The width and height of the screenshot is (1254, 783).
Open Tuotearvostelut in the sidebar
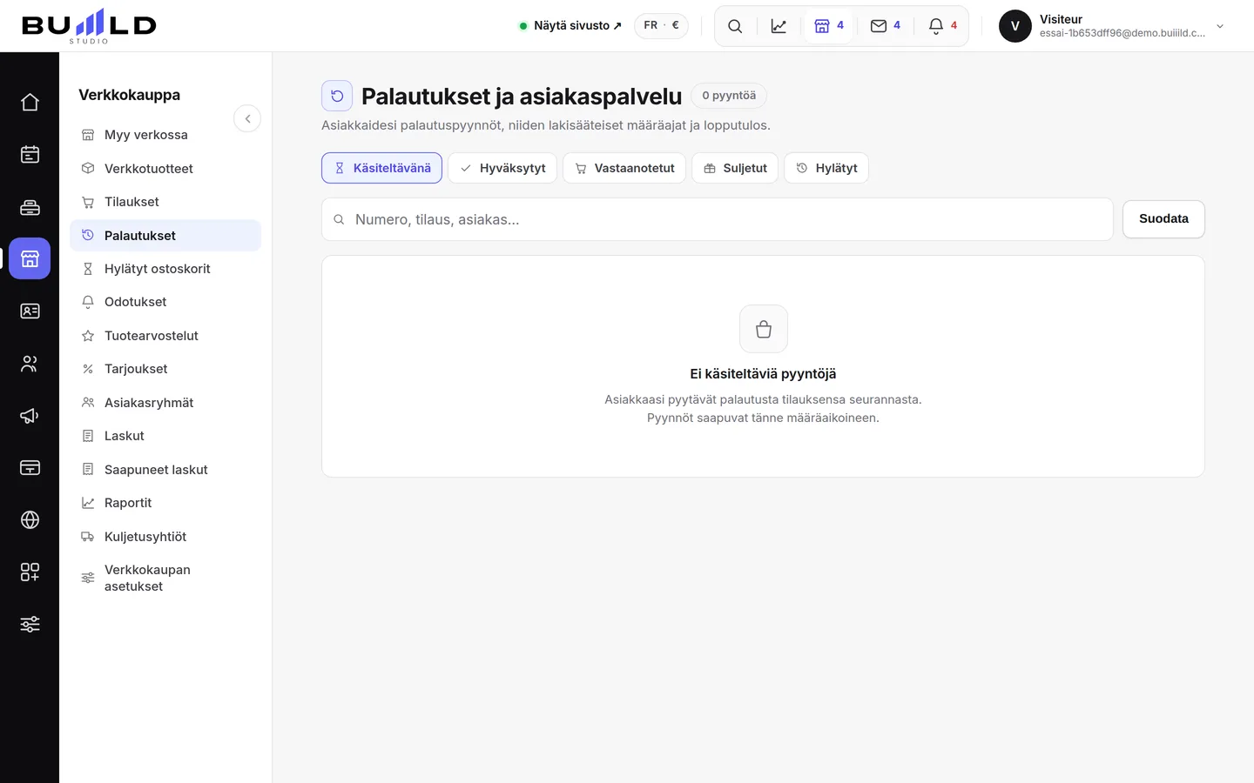[x=165, y=336]
